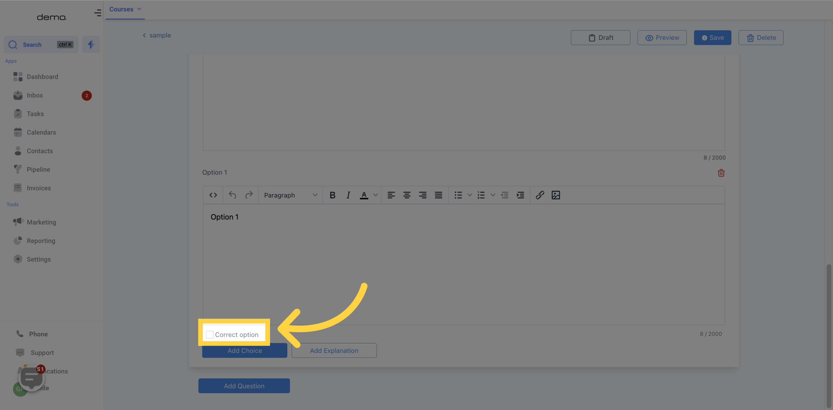Click the demo logo
The image size is (833, 410).
click(52, 17)
